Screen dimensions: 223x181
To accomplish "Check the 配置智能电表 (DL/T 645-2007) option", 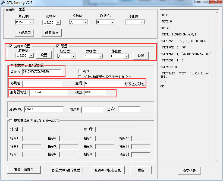I will [x=11, y=121].
